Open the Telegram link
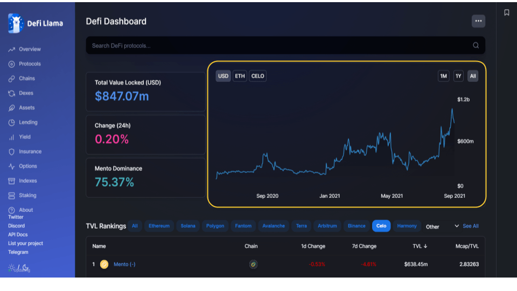 pos(18,252)
